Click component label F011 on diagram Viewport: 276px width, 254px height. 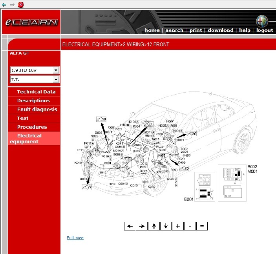tap(80, 150)
